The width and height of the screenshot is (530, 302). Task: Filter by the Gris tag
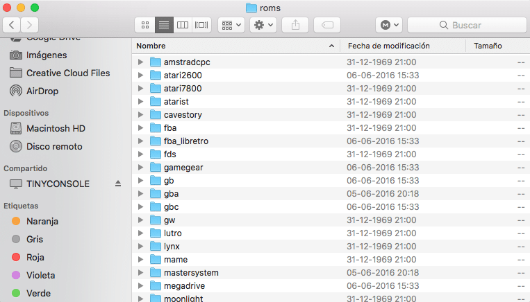(27, 239)
